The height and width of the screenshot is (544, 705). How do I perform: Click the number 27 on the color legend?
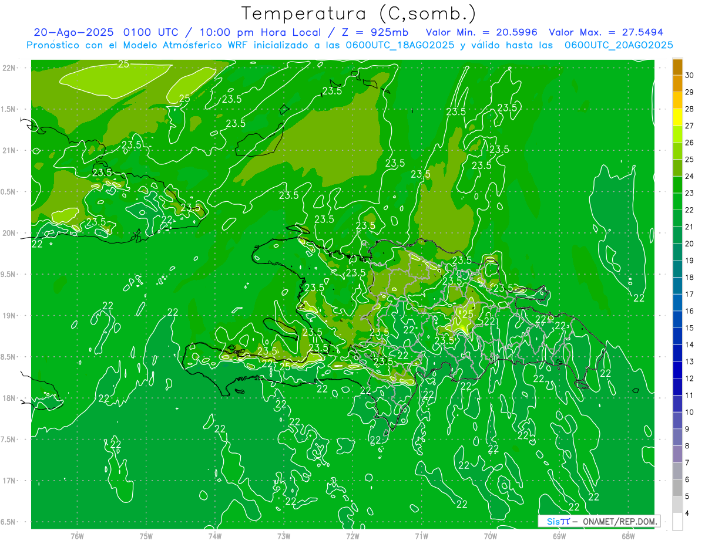(690, 126)
